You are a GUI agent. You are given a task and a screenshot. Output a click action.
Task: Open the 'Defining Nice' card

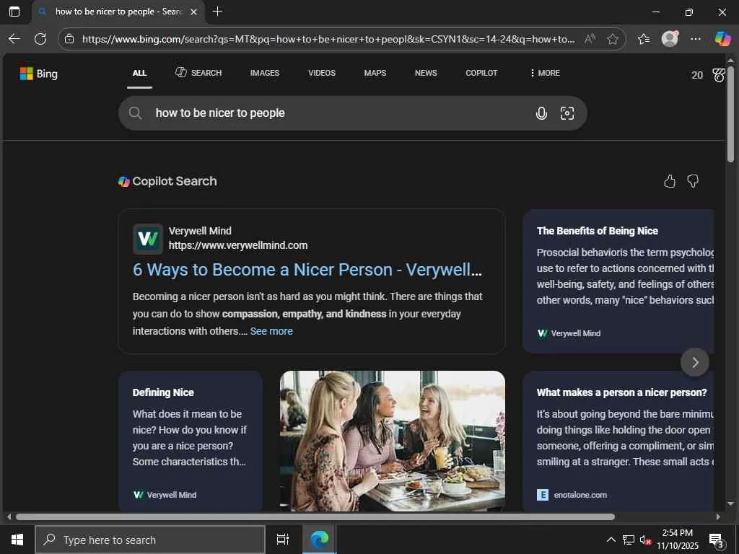(191, 441)
